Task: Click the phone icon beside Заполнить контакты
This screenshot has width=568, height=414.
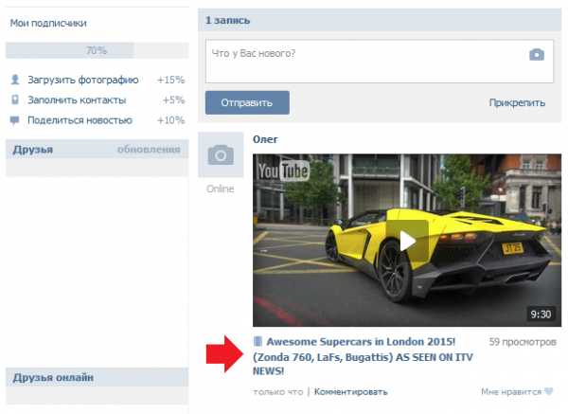Action: pyautogui.click(x=15, y=99)
